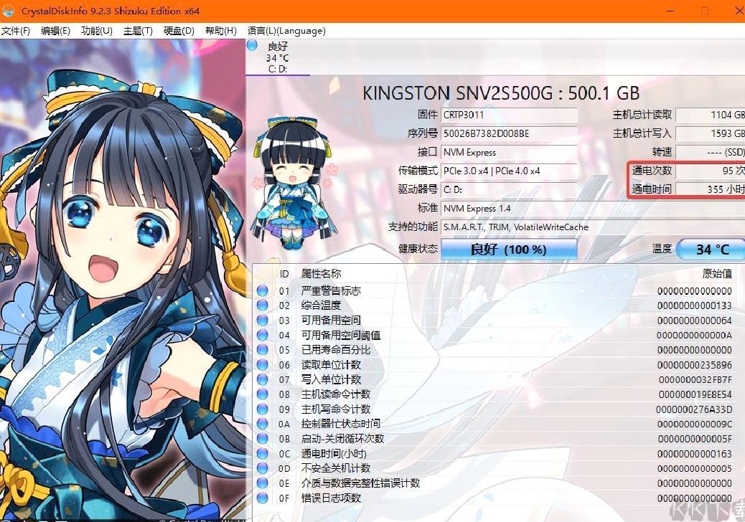Click the 属性名称 column header
Screen dimensions: 745x522
[x=321, y=273]
